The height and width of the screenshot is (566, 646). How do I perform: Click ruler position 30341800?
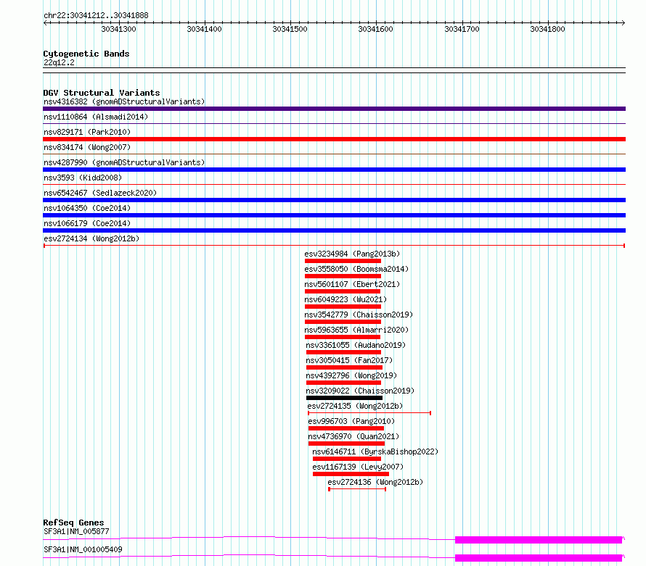pyautogui.click(x=547, y=29)
